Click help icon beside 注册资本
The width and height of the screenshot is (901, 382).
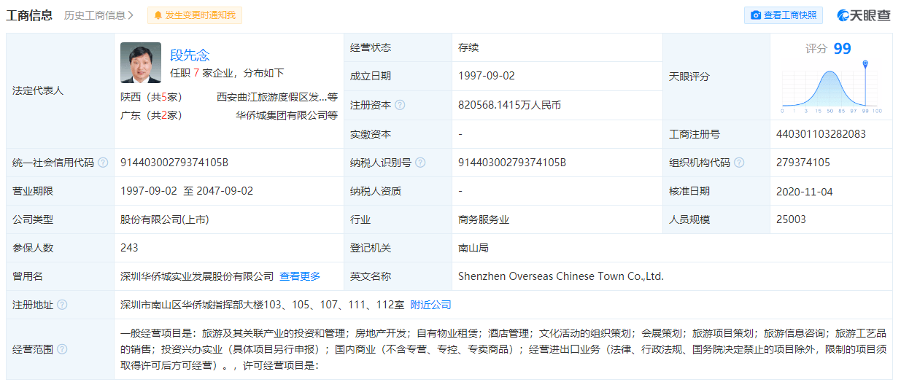[x=400, y=105]
